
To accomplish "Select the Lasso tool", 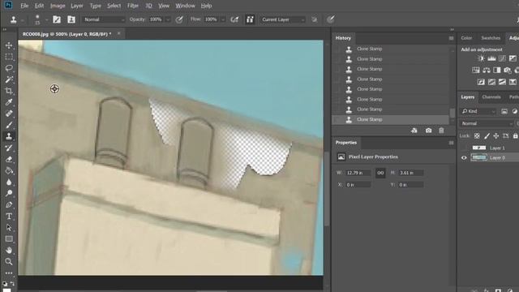I will point(9,68).
